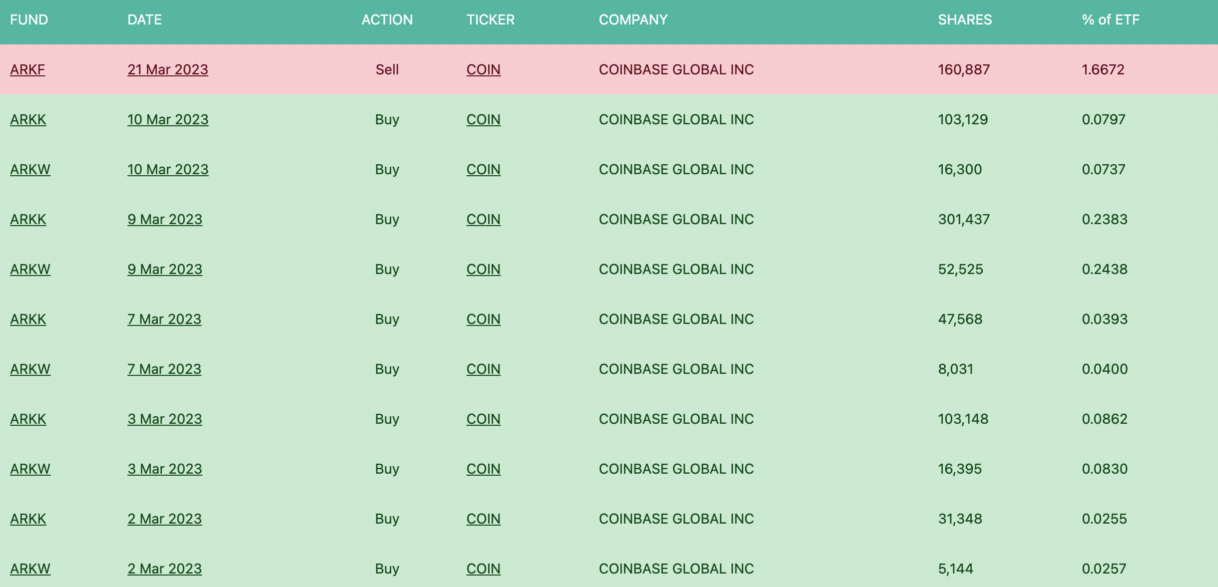
Task: Open COIN ticker in the Sell row
Action: point(483,70)
